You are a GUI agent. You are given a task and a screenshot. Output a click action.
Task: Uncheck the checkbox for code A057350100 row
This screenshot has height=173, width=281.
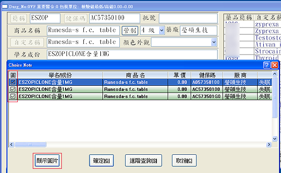click(13, 82)
